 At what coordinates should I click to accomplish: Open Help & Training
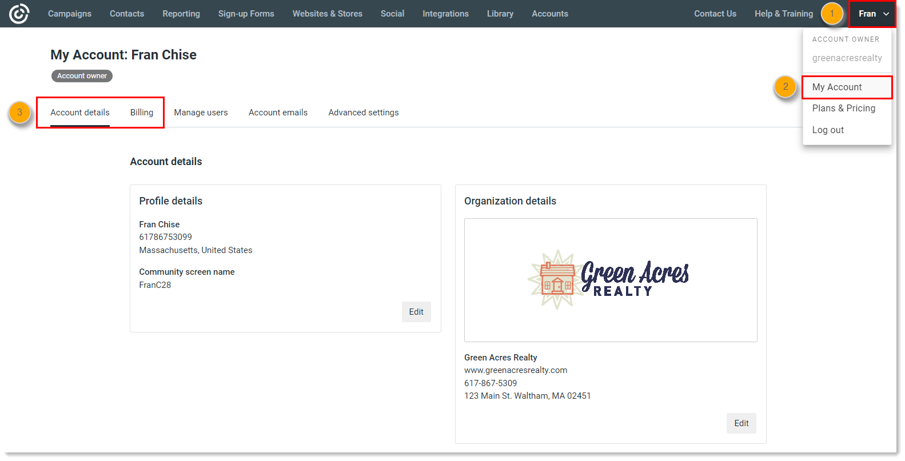click(x=784, y=14)
